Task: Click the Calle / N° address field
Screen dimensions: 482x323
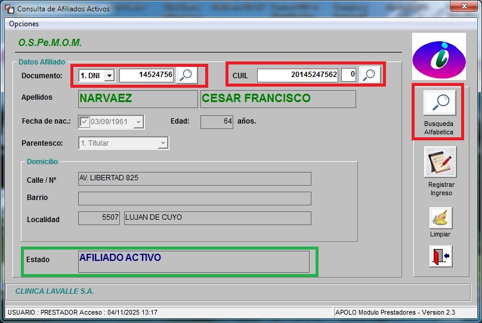Action: [194, 179]
